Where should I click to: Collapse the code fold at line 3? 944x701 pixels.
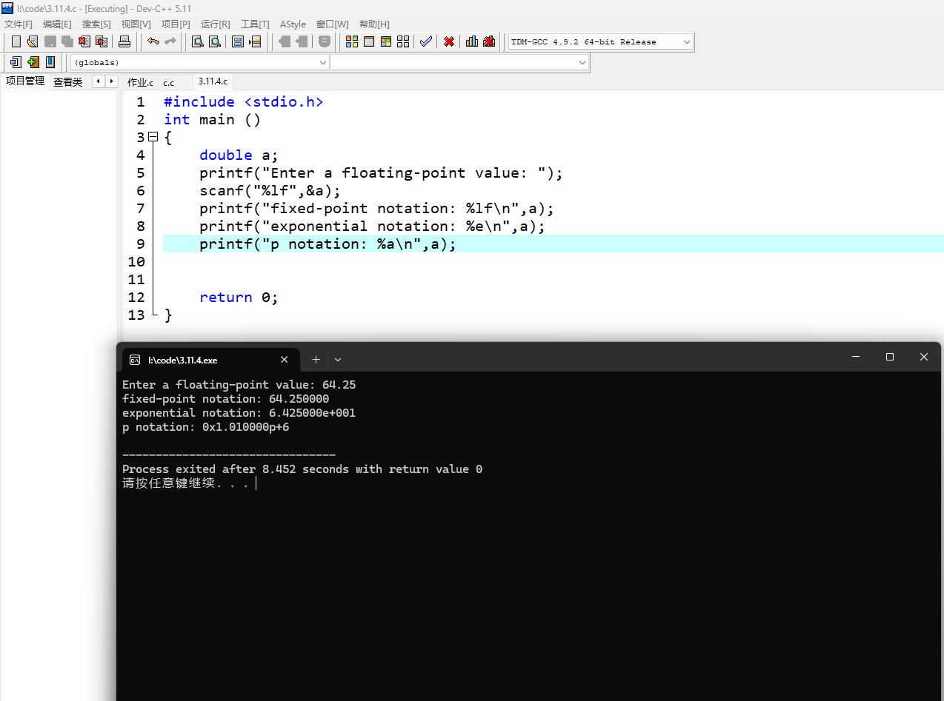153,137
